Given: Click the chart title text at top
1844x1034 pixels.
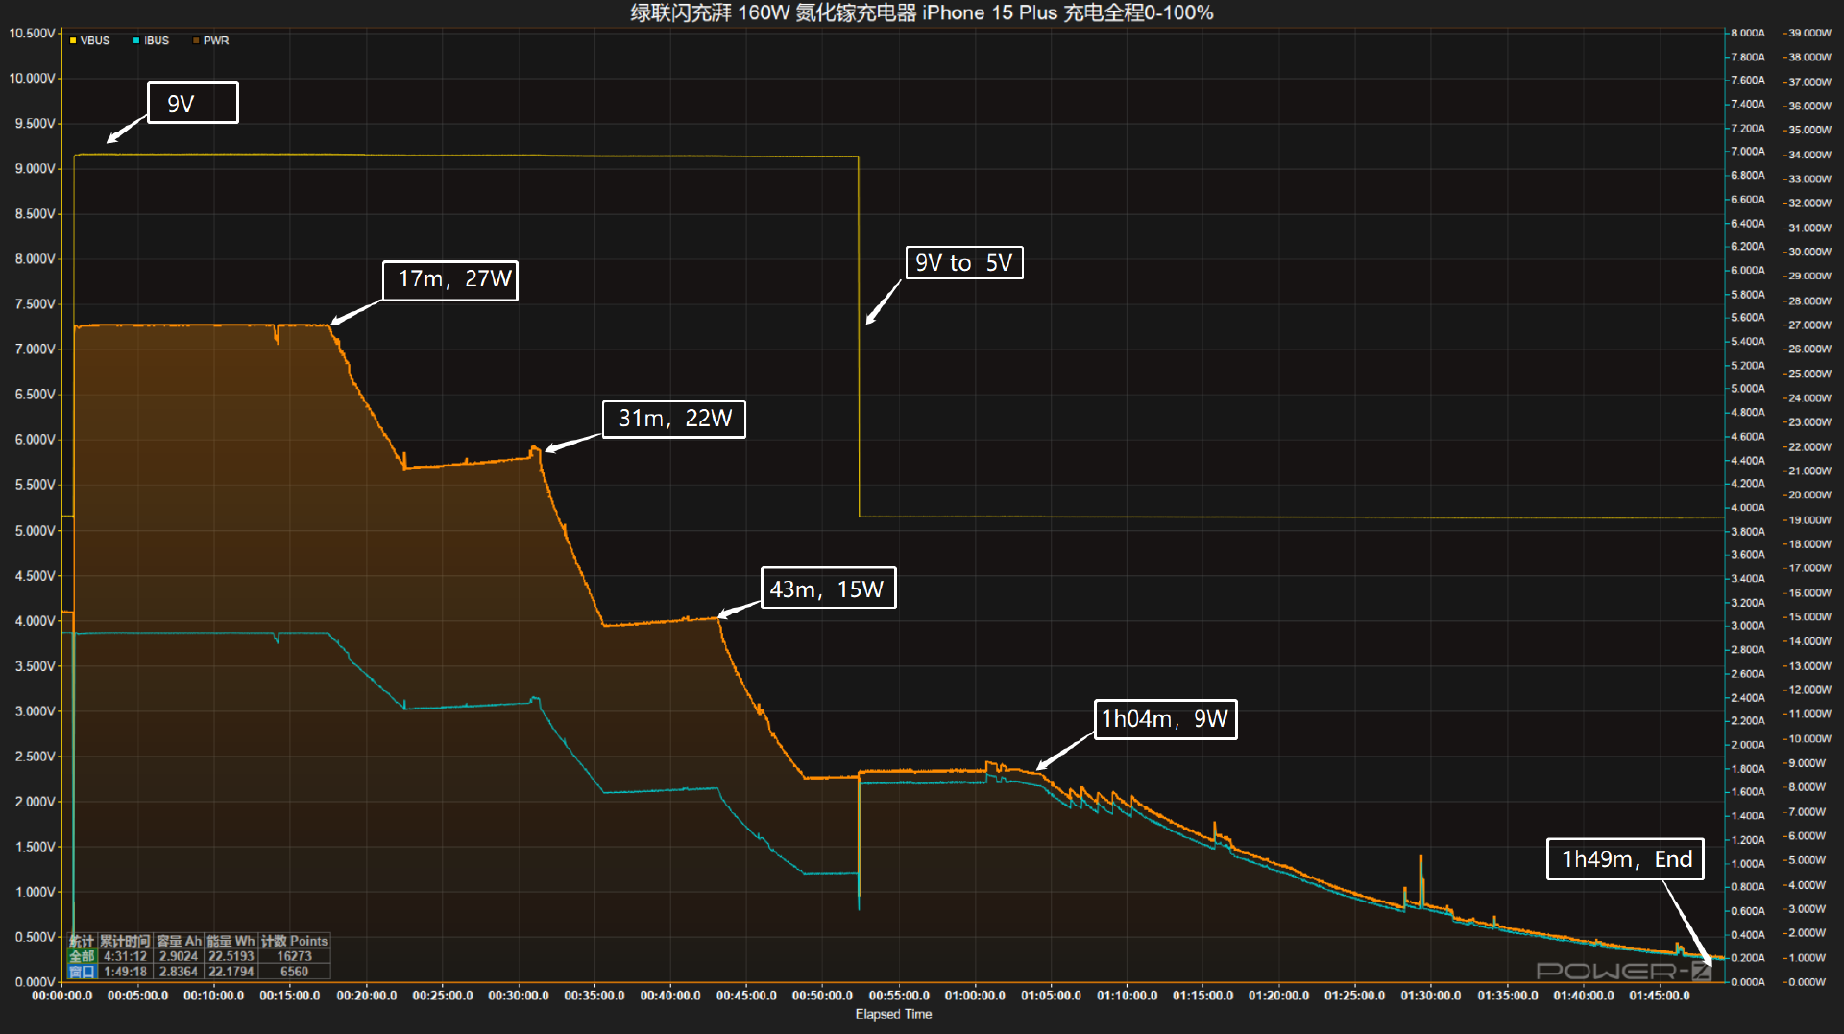Looking at the screenshot, I should click(922, 12).
